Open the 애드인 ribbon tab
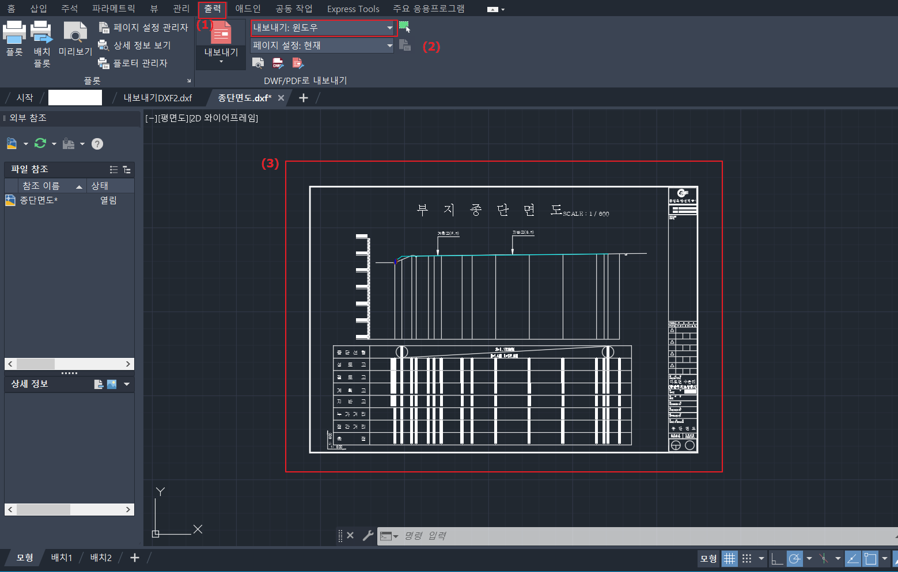This screenshot has width=898, height=572. tap(248, 9)
